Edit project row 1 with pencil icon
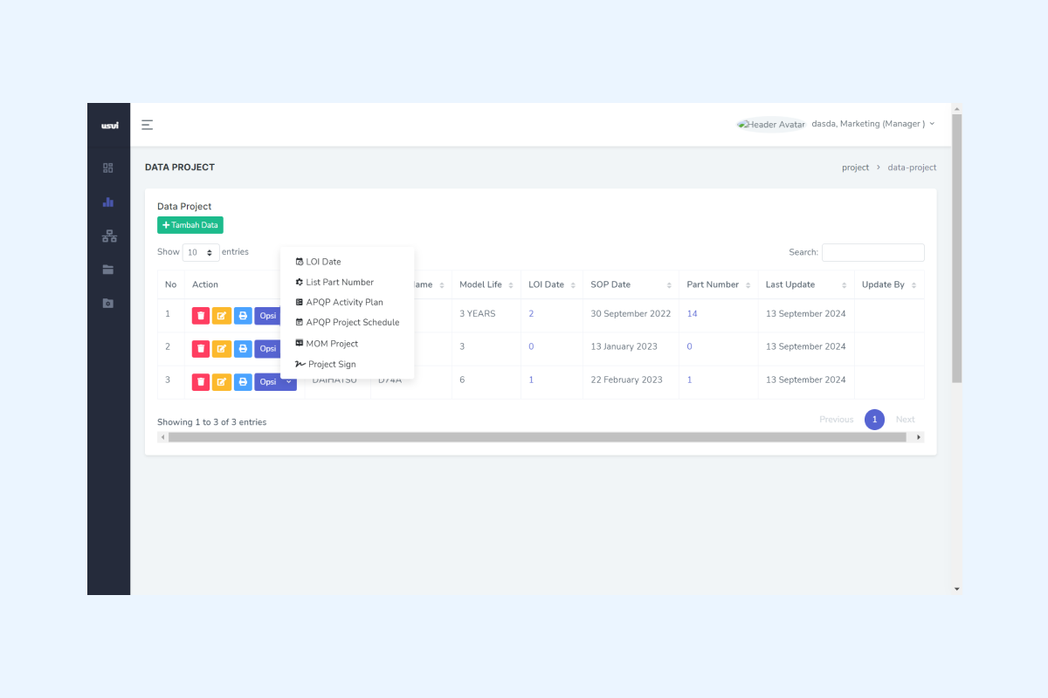 tap(222, 315)
